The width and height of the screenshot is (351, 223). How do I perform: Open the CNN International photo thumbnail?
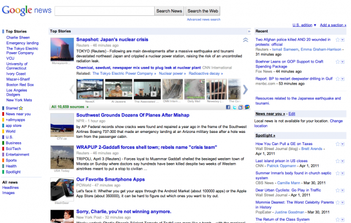pyautogui.click(x=172, y=89)
